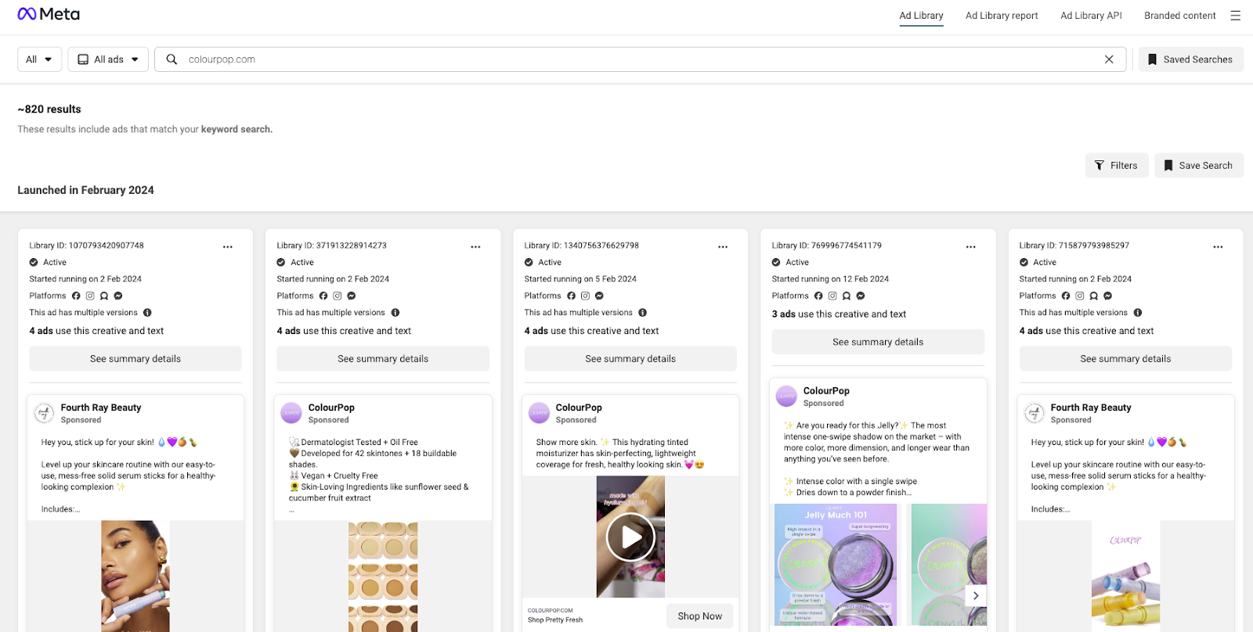
Task: Open the model holding serum stick image
Action: [135, 576]
